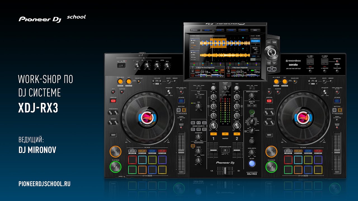Select BEAT JUMP pad mode on deck 1
This screenshot has width=358, height=201.
pos(162,151)
